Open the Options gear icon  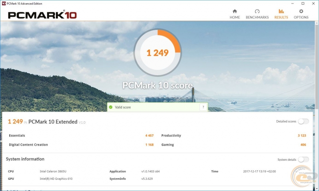pos(301,11)
